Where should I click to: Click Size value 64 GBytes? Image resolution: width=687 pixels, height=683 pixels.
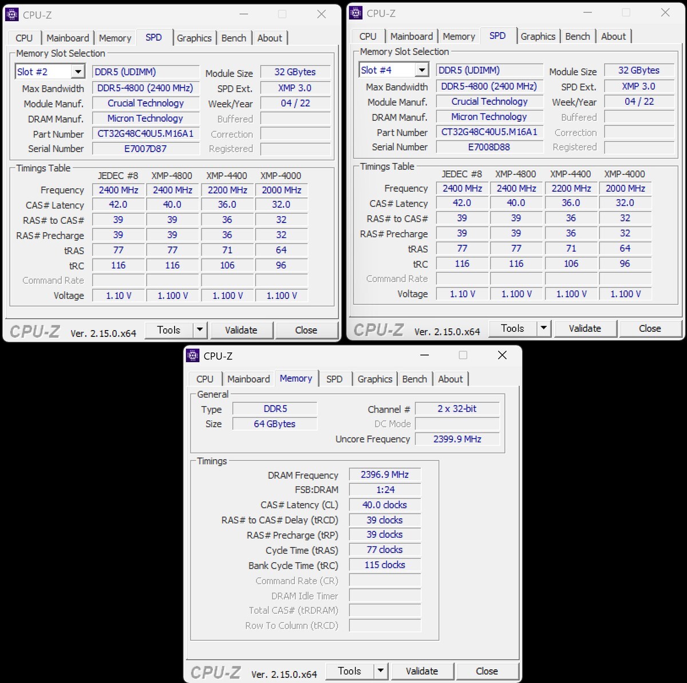[275, 424]
